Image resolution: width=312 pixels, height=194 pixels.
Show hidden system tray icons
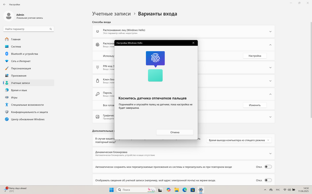[265, 190]
